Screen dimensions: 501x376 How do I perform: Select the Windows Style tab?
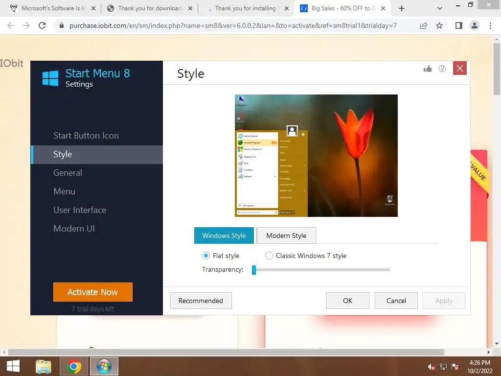coord(224,235)
